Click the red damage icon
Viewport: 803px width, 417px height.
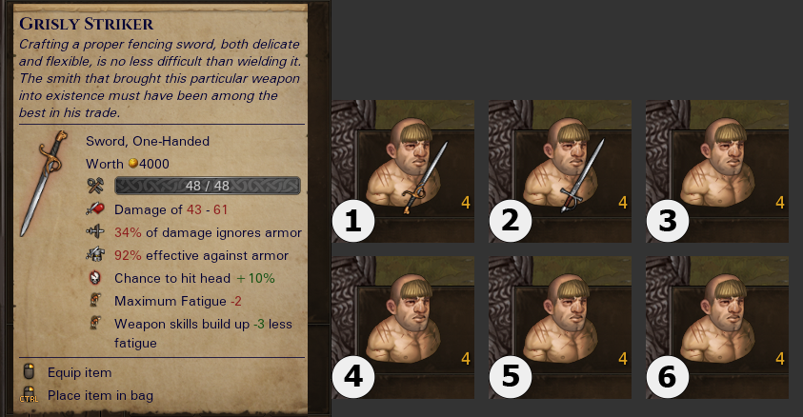[95, 208]
